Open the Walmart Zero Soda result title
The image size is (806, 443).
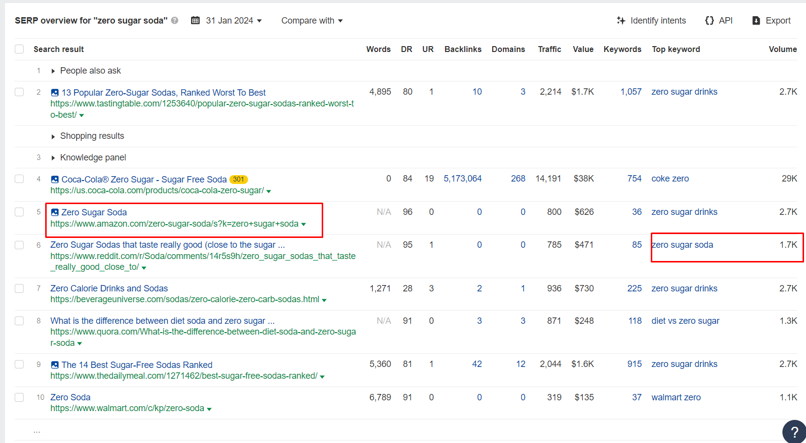pos(70,397)
